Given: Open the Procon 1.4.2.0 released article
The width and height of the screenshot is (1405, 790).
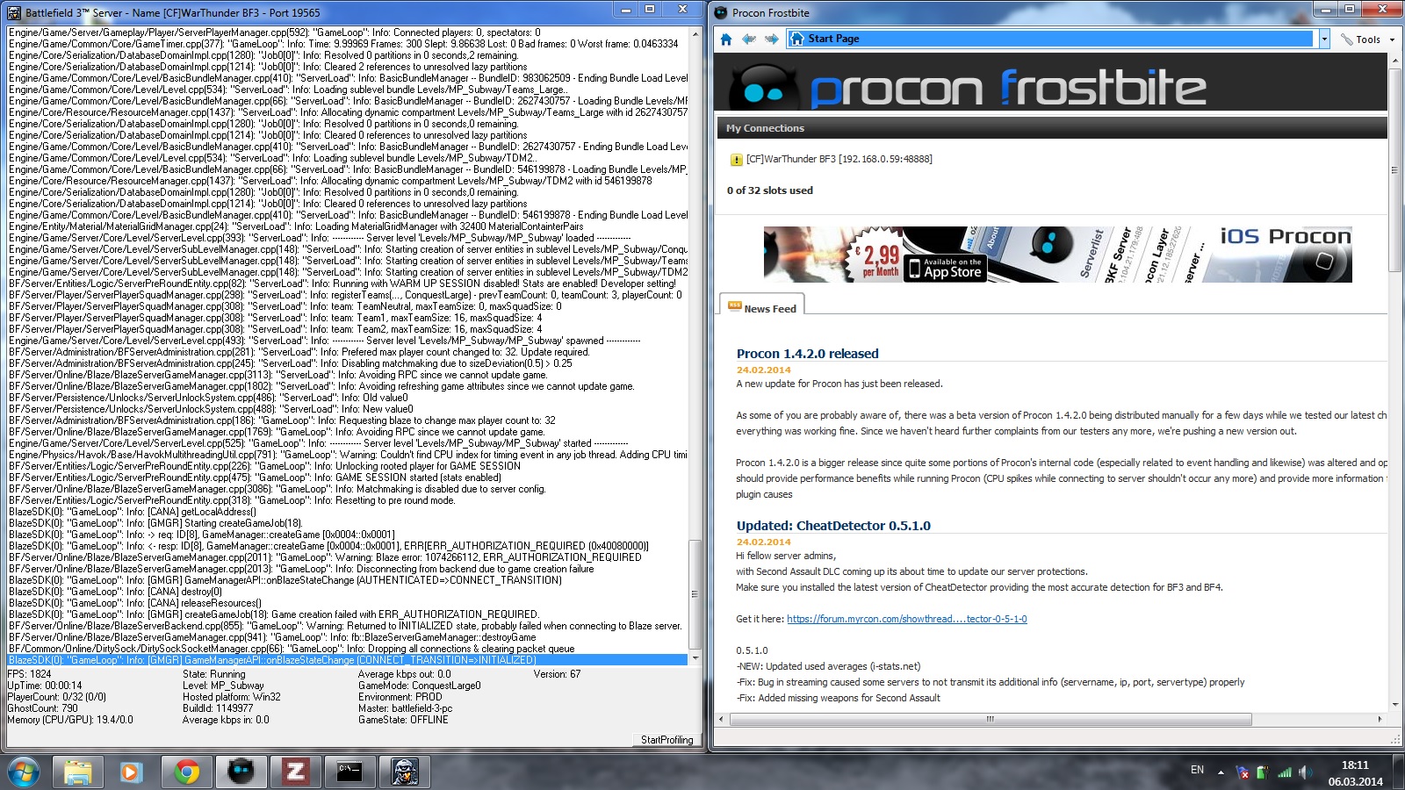Looking at the screenshot, I should click(x=807, y=354).
